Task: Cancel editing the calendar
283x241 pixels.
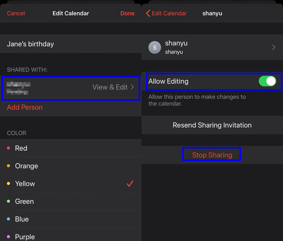Action: click(16, 13)
